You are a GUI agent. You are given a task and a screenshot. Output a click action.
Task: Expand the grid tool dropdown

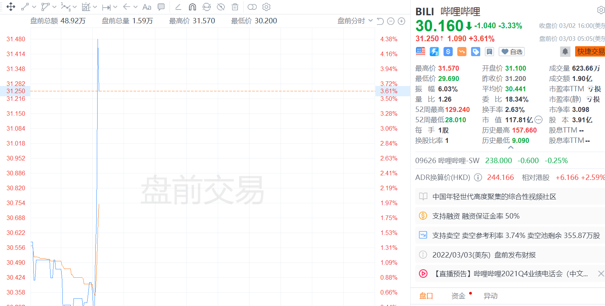[95, 7]
